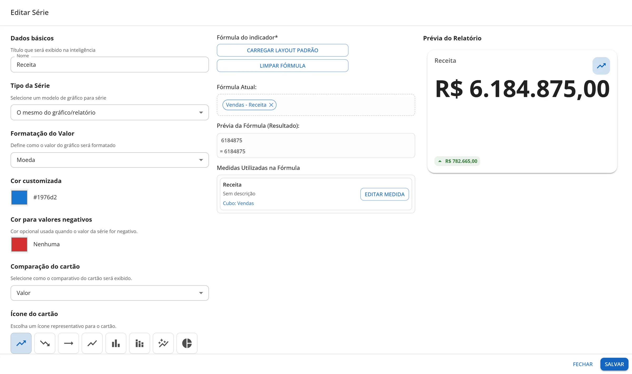This screenshot has width=632, height=374.
Task: Click the Cubo: Vendas link
Action: [x=238, y=203]
